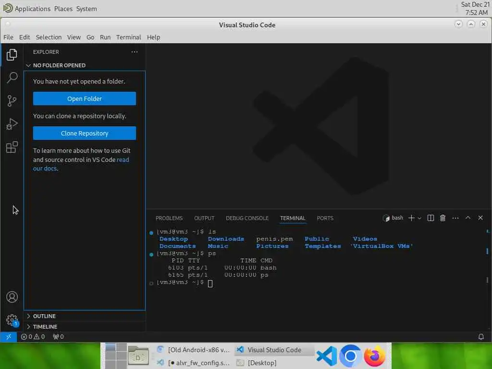Open the Run menu
The height and width of the screenshot is (369, 492).
coord(105,37)
